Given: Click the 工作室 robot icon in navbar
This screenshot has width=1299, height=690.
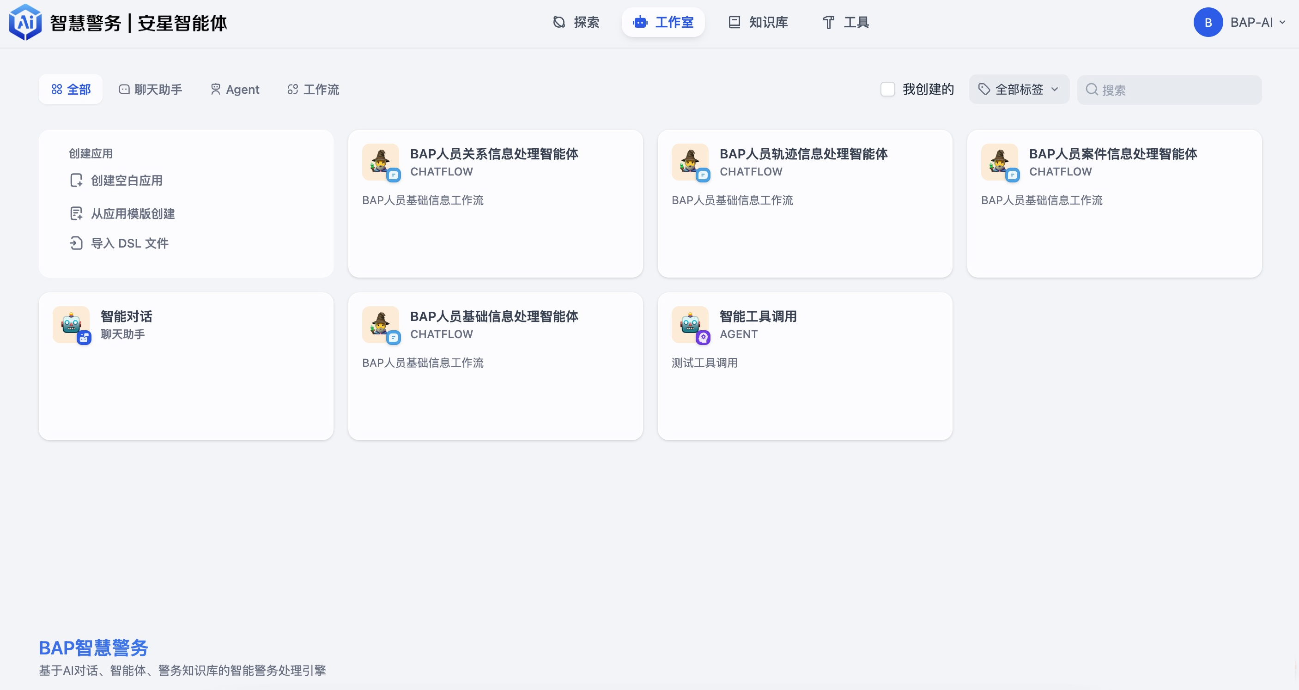Looking at the screenshot, I should (x=640, y=22).
